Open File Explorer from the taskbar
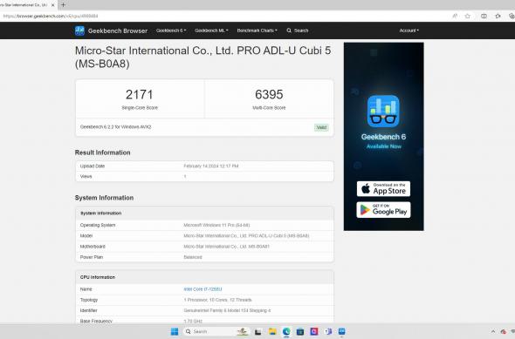515x339 pixels. [x=272, y=331]
